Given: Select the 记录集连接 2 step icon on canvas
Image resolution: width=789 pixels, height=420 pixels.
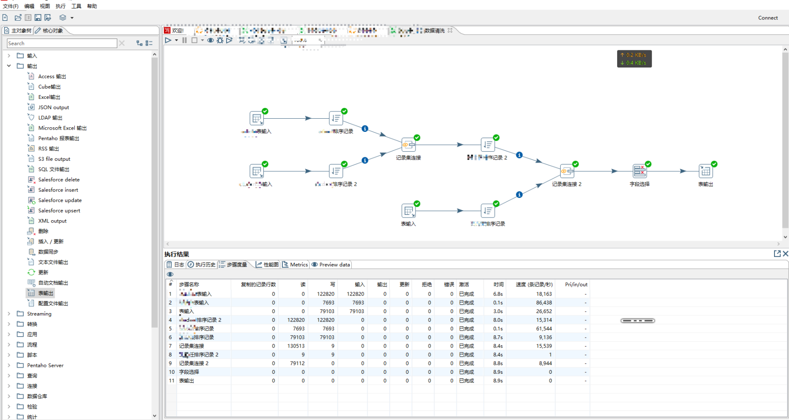Looking at the screenshot, I should [x=567, y=171].
